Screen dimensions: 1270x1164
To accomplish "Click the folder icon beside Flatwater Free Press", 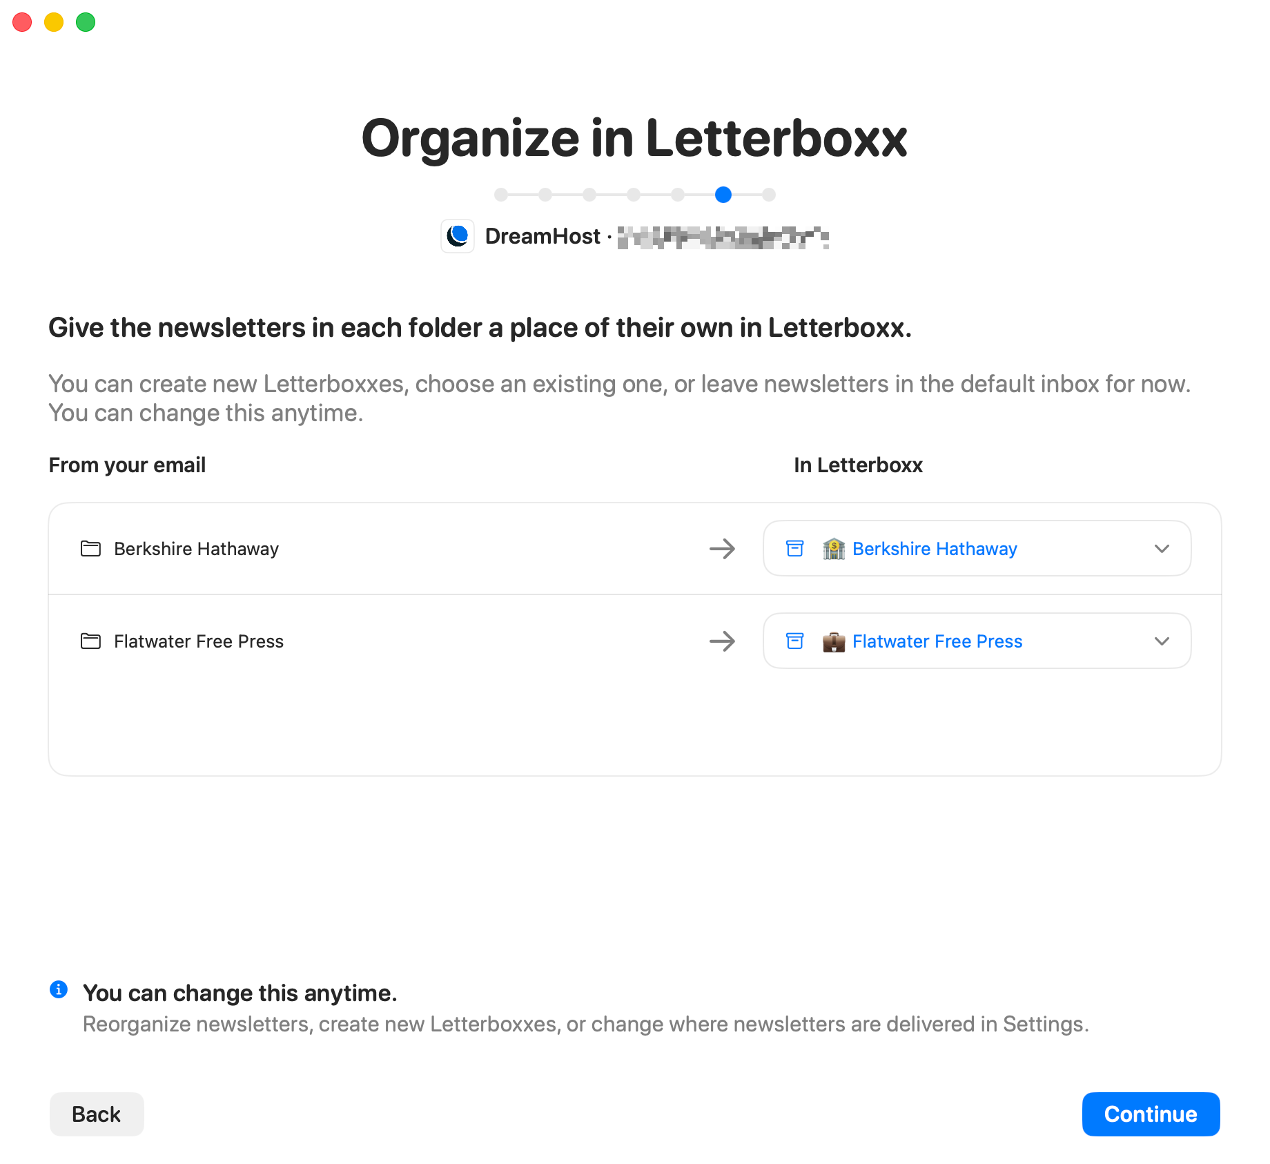I will [90, 641].
